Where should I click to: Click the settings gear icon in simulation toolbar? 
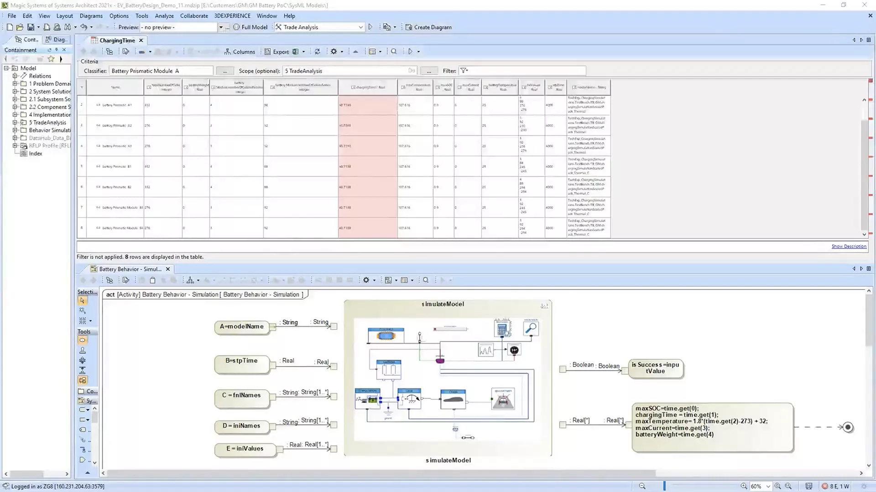point(366,280)
